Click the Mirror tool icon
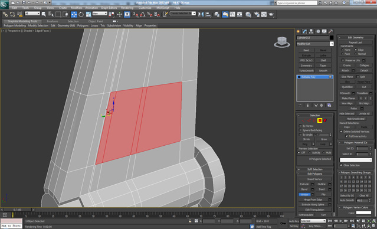Screen dimensions: 377x229 click(201, 14)
